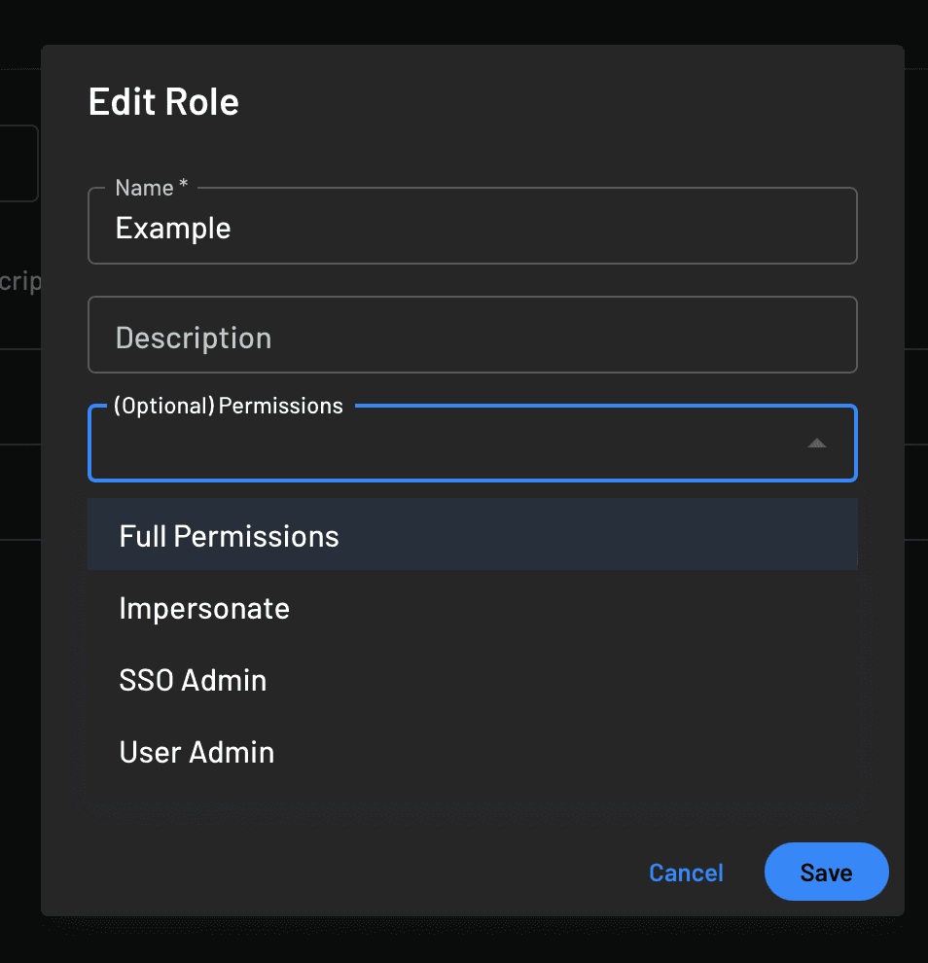Focus the Description input field
Image resolution: width=928 pixels, height=963 pixels.
tap(472, 335)
